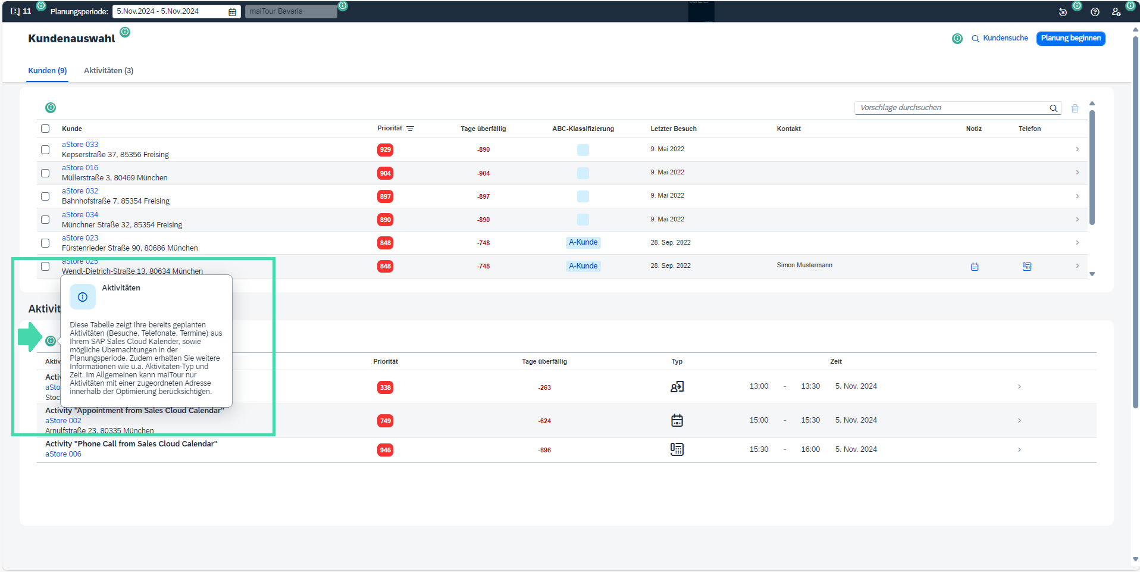1140x572 pixels.
Task: Click priority badge 946 for aStore 006
Action: click(386, 450)
